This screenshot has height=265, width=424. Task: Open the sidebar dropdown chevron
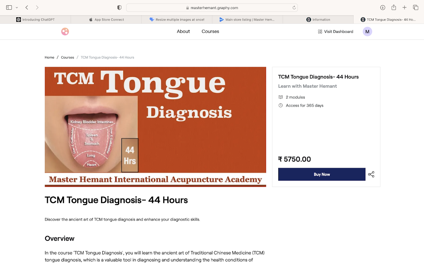click(17, 8)
